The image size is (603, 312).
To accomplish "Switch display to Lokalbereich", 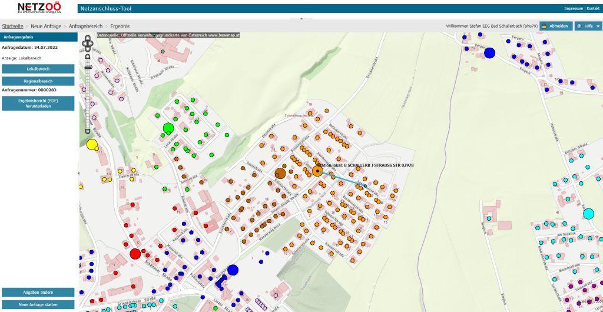I will tap(38, 69).
